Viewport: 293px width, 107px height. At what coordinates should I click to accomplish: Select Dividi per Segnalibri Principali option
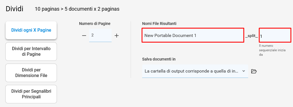coord(31,94)
